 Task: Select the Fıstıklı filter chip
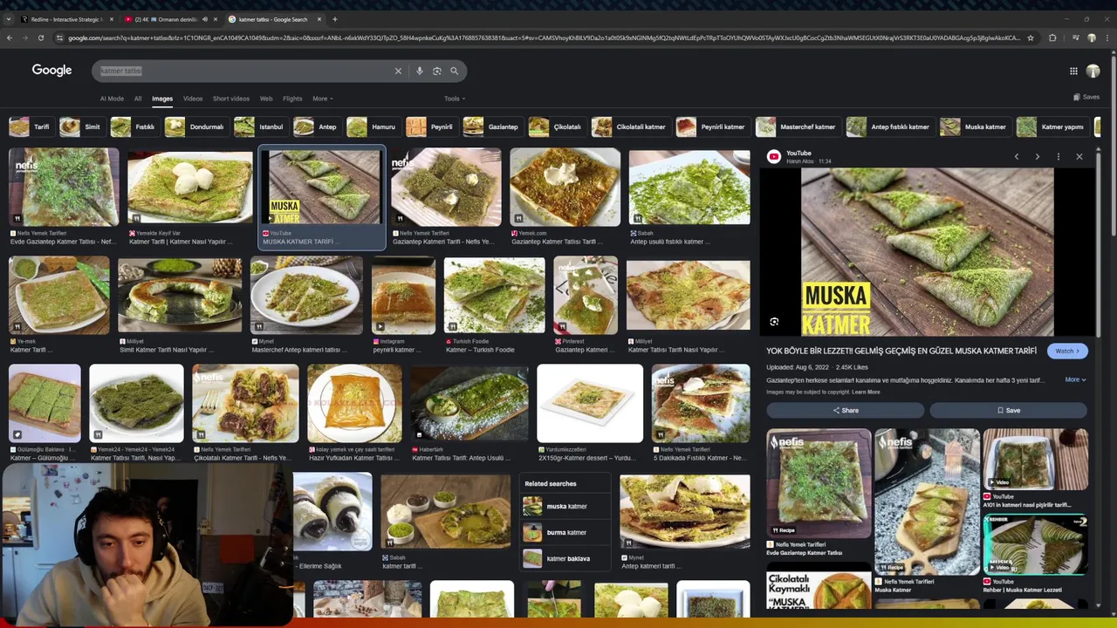click(x=134, y=126)
